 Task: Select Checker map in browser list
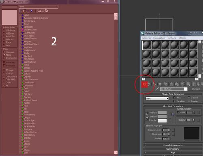pos(26,77)
